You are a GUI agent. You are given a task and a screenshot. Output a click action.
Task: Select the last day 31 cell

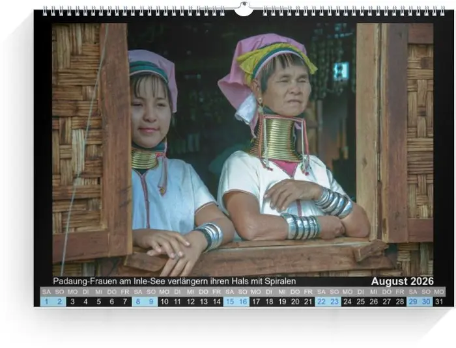point(439,302)
